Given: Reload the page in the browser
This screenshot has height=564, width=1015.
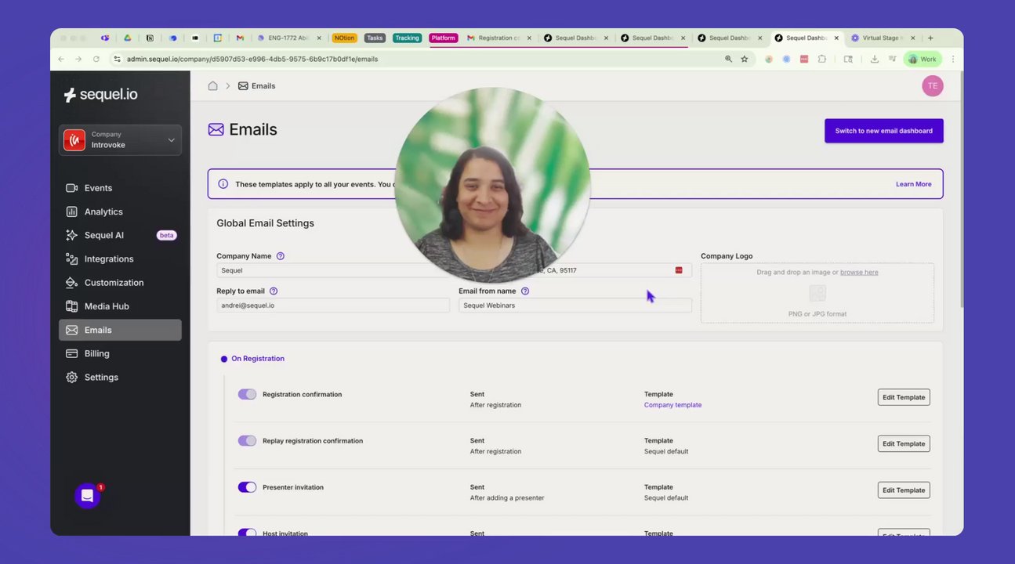Looking at the screenshot, I should [96, 59].
